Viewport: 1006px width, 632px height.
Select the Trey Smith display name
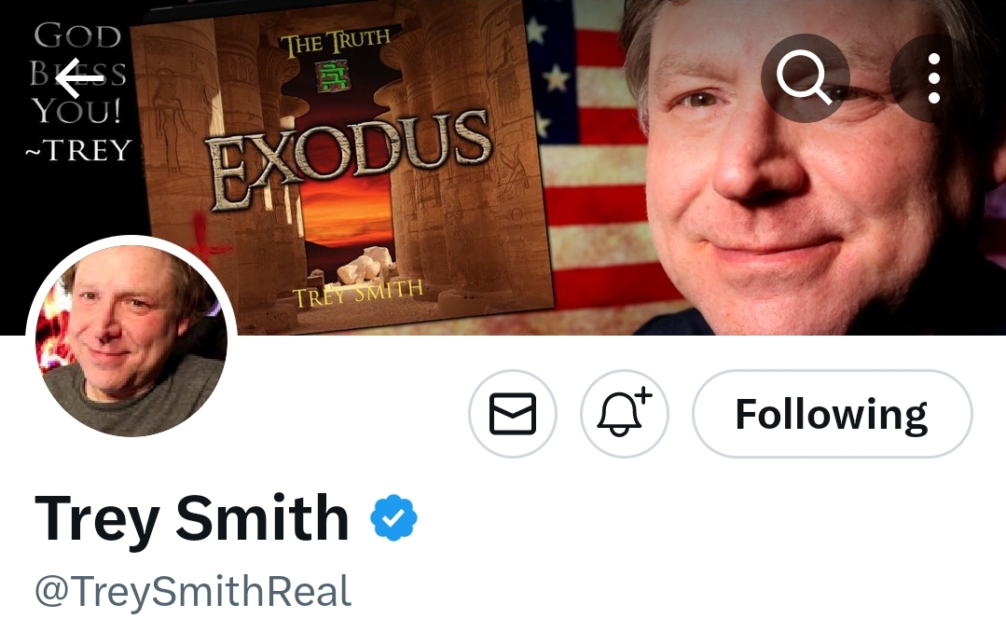192,519
